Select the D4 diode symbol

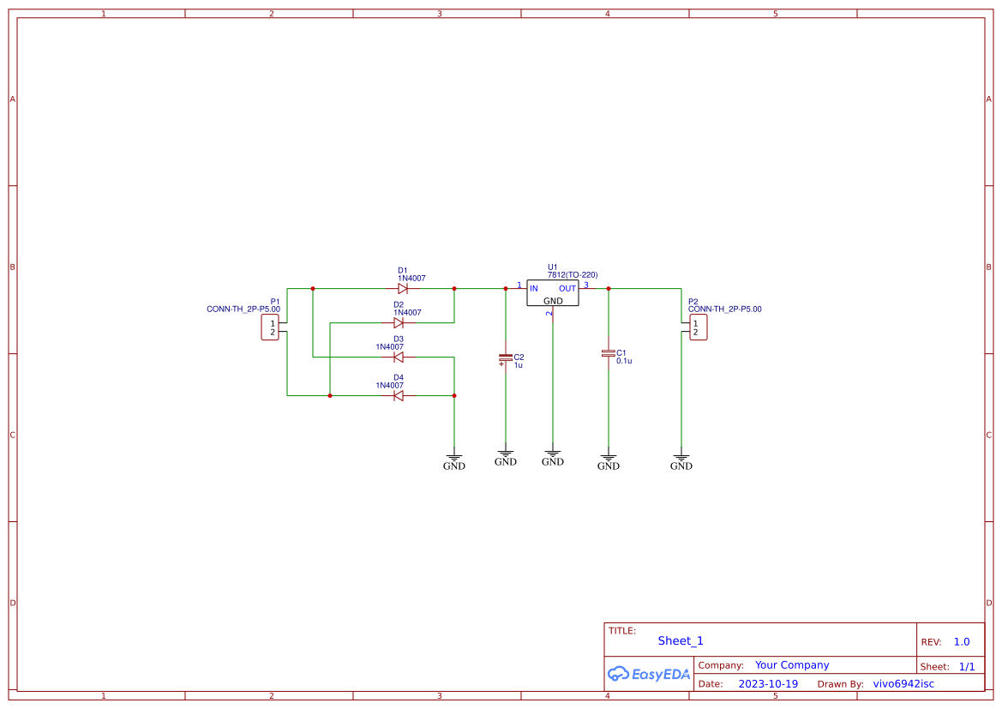click(397, 395)
